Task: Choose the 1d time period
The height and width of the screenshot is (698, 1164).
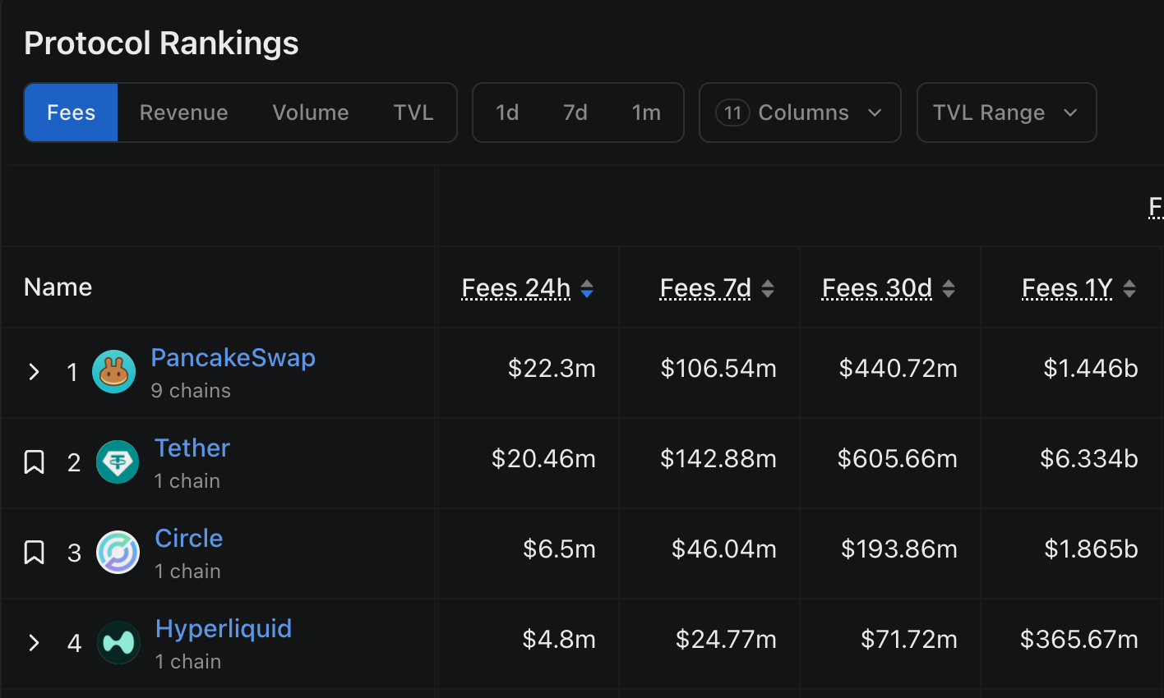Action: (x=507, y=113)
